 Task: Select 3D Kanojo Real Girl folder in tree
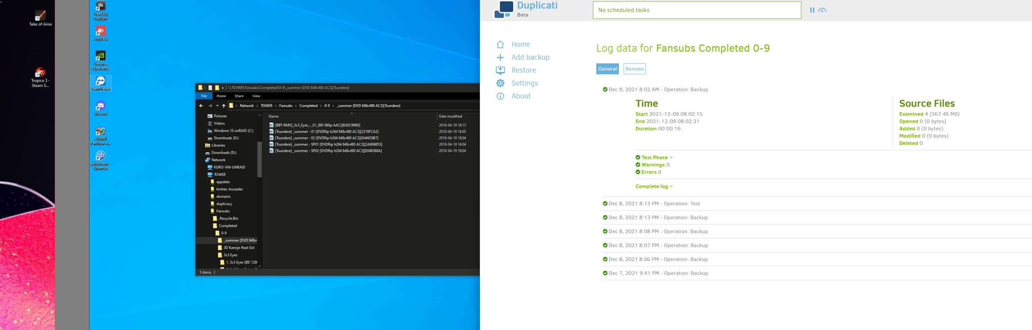point(239,248)
